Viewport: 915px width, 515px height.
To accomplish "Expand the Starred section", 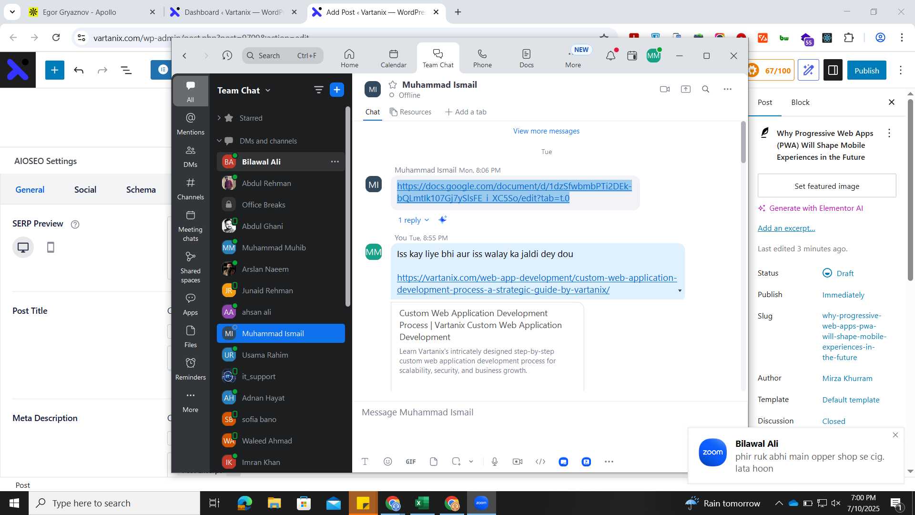I will (219, 118).
